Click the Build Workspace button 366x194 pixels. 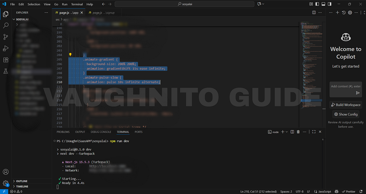tap(346, 105)
